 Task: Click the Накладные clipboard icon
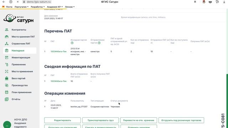click(6, 50)
